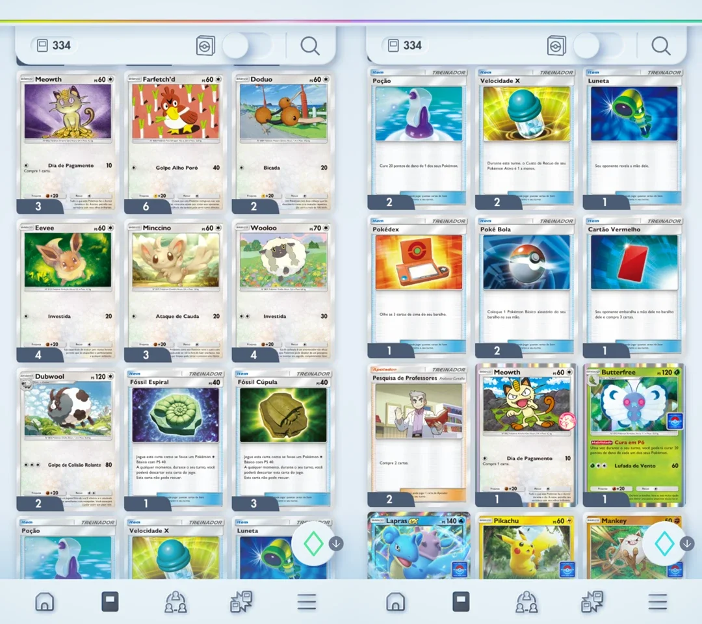Open the Battle icon in left bottom navigation
702x624 pixels.
point(241,602)
